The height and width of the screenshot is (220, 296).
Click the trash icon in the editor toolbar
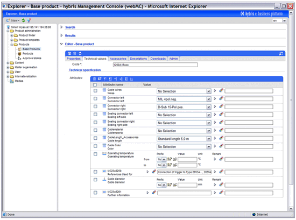click(75, 53)
